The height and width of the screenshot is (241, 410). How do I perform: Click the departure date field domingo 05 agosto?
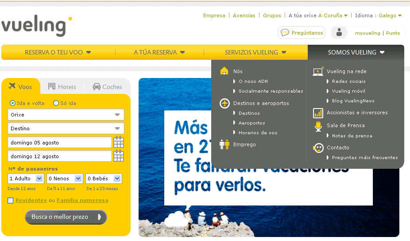60,142
